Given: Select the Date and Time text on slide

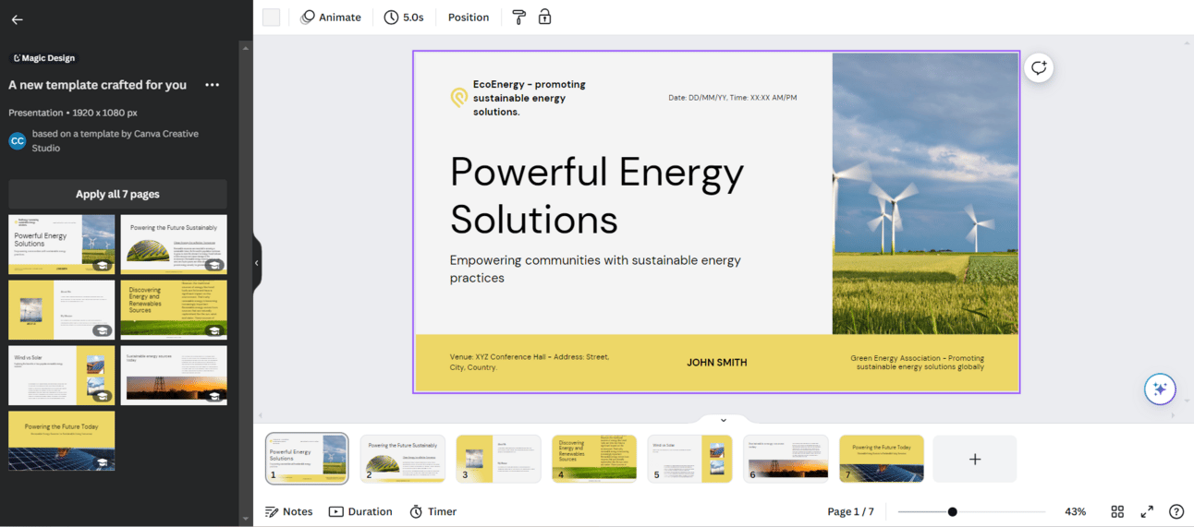Looking at the screenshot, I should pos(733,98).
